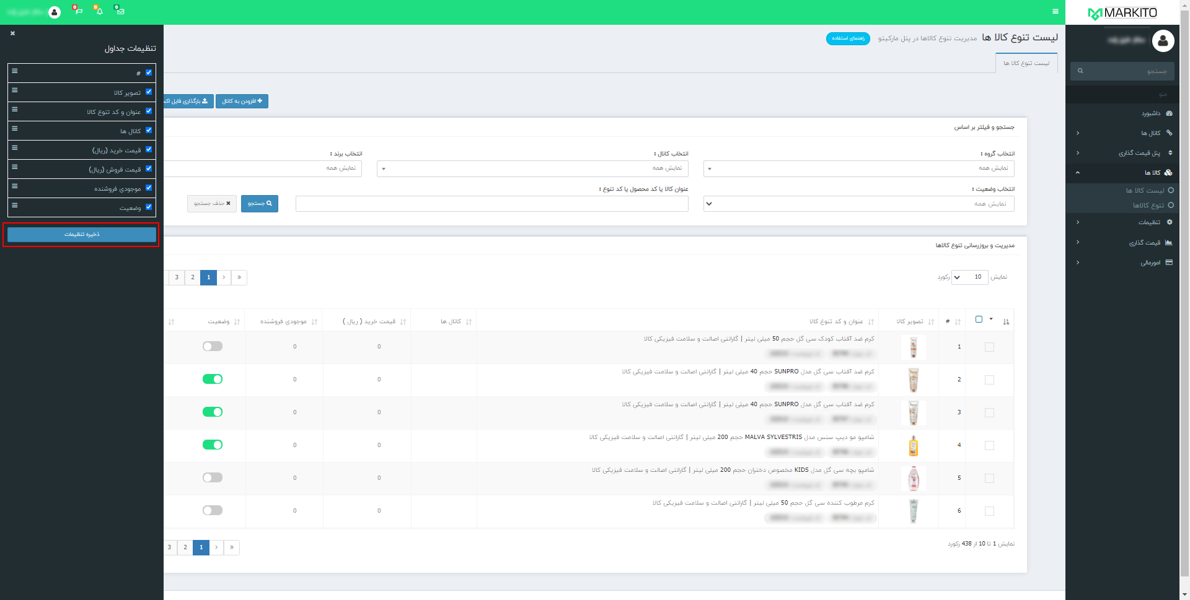Expand پنل قیمت گذاری sidebar menu

[1122, 153]
